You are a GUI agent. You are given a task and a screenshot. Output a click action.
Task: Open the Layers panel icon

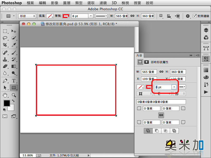(206, 30)
